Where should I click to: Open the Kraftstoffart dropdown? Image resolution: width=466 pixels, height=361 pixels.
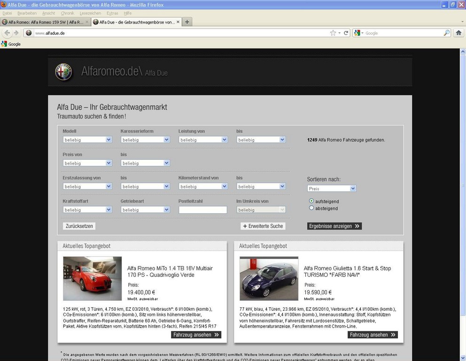tap(87, 210)
